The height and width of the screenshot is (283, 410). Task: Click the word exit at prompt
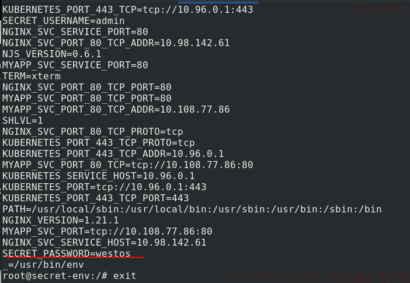[x=125, y=275]
